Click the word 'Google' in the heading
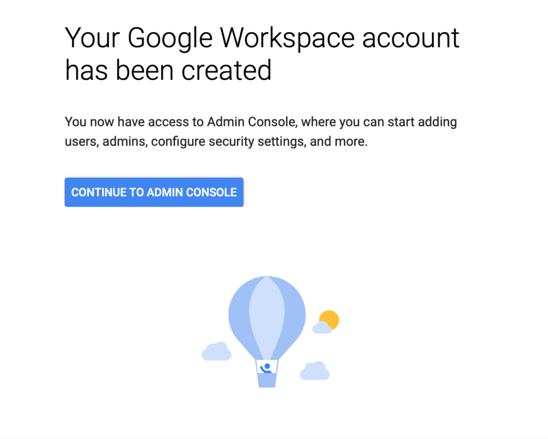548x439 pixels. tap(170, 38)
